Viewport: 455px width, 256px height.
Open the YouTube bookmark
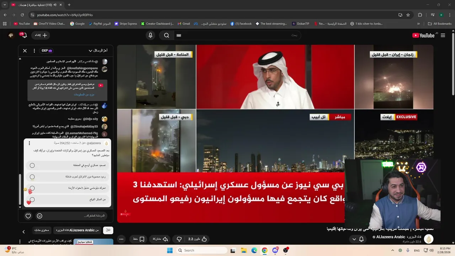[22, 24]
